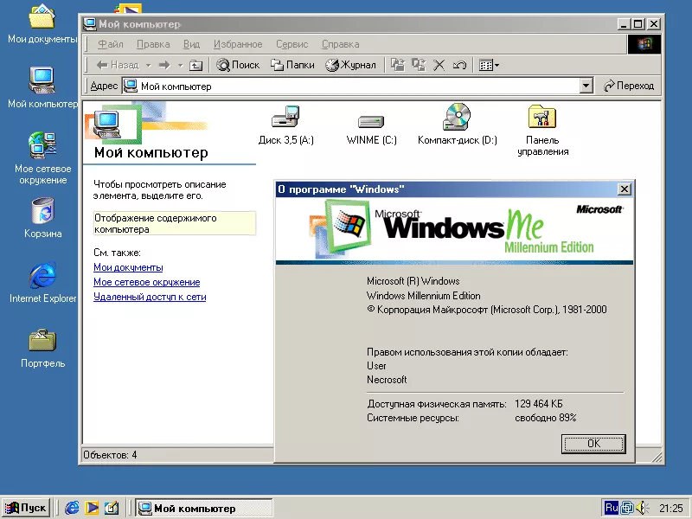
Task: Click the Move To toolbar icon
Action: tap(398, 65)
